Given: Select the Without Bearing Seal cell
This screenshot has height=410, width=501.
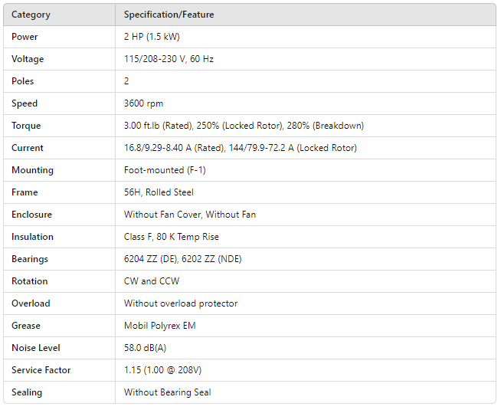Looking at the screenshot, I should click(168, 392).
